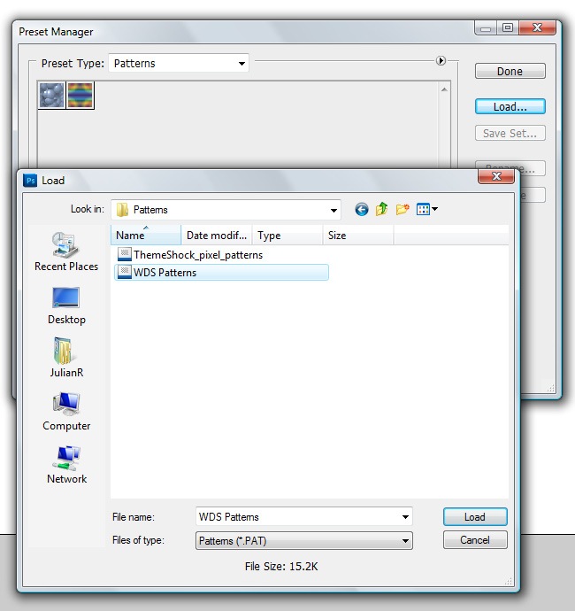
Task: Go up one folder level
Action: (x=382, y=210)
